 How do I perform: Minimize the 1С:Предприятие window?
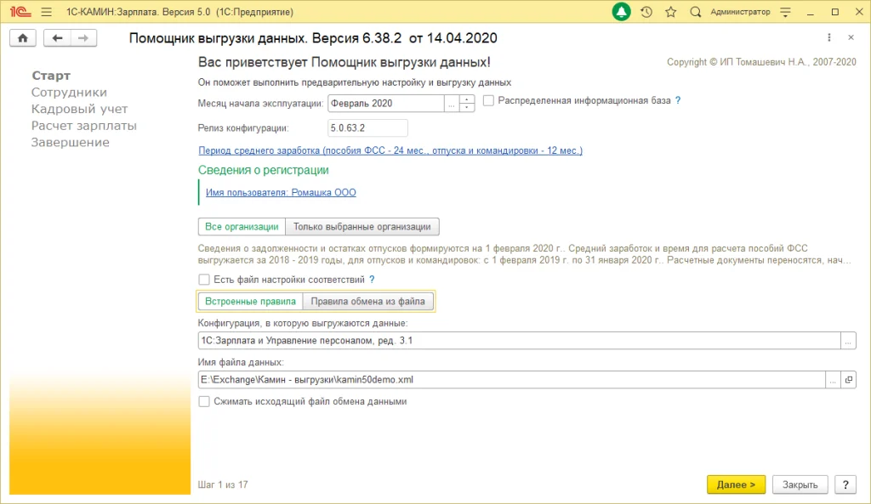tap(811, 12)
